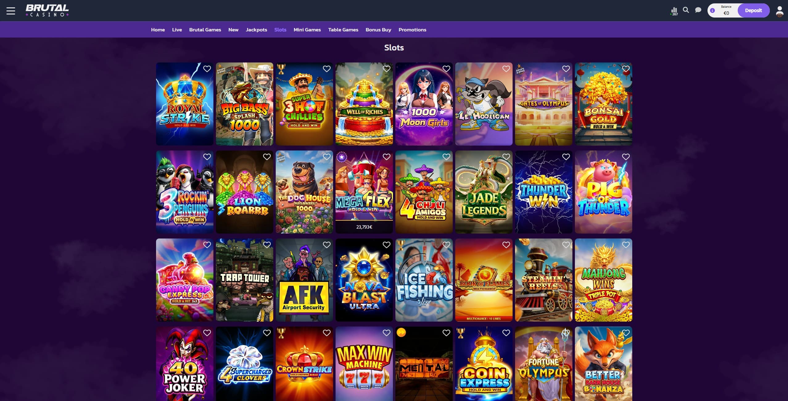Toggle heart on Coin Express
Viewport: 788px width, 401px height.
506,333
